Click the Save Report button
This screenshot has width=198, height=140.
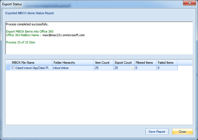157,132
